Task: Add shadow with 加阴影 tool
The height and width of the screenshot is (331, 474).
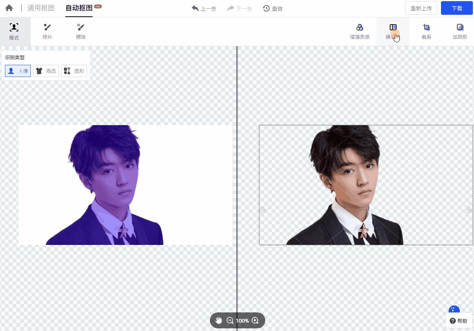Action: (x=460, y=31)
